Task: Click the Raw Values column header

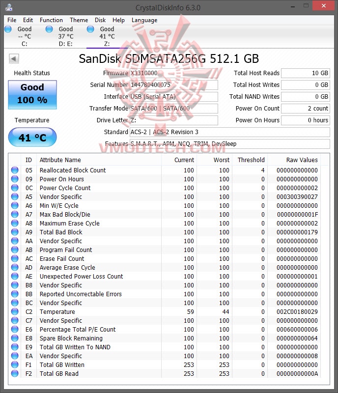Action: pos(294,160)
